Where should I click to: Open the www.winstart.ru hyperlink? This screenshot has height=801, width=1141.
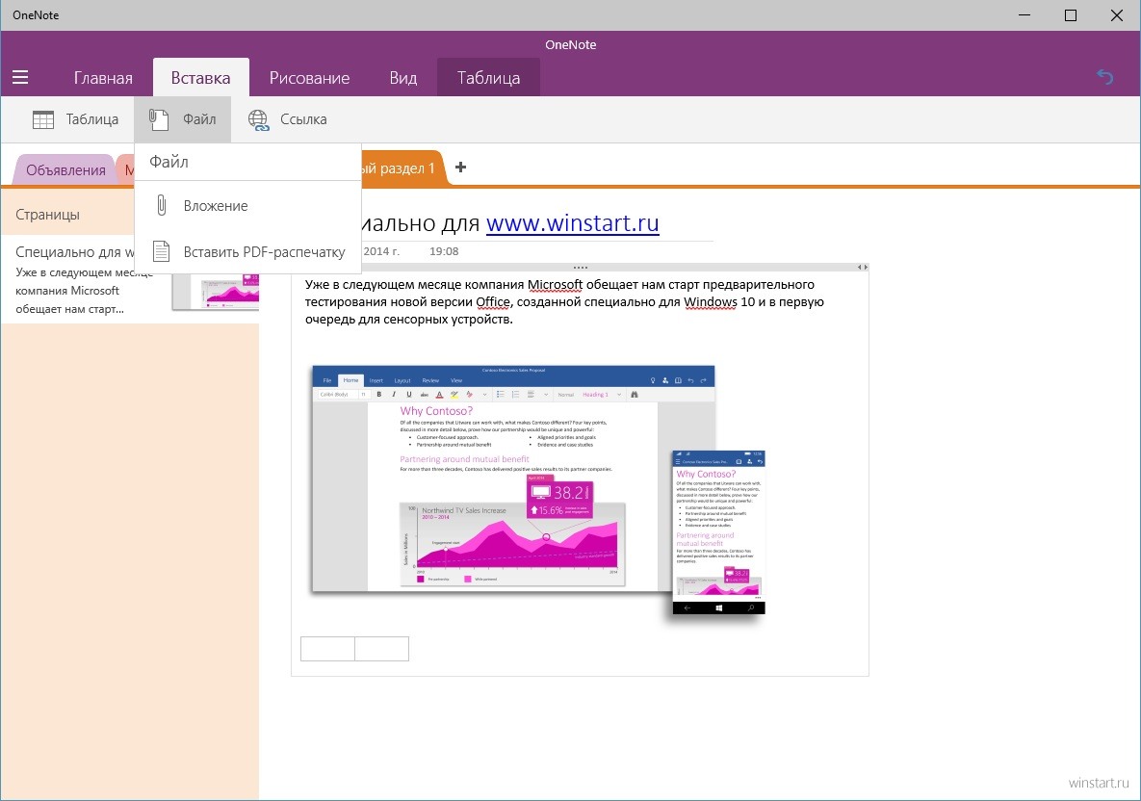pos(573,222)
